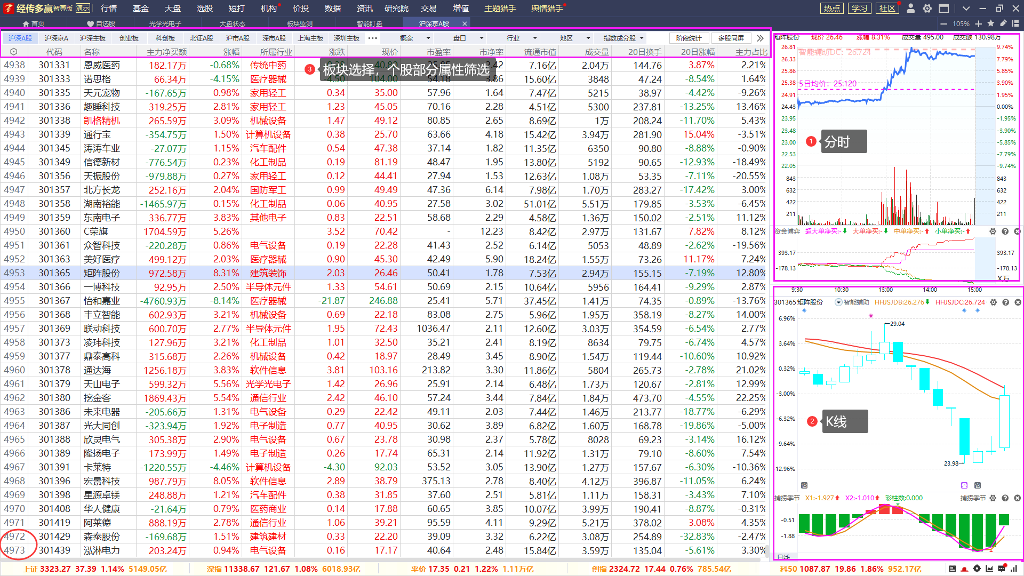Open the 行情 menu

[x=109, y=8]
